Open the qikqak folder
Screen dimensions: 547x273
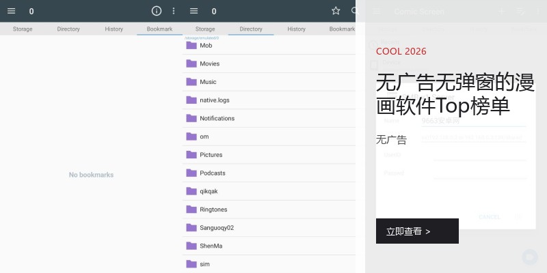coord(269,191)
